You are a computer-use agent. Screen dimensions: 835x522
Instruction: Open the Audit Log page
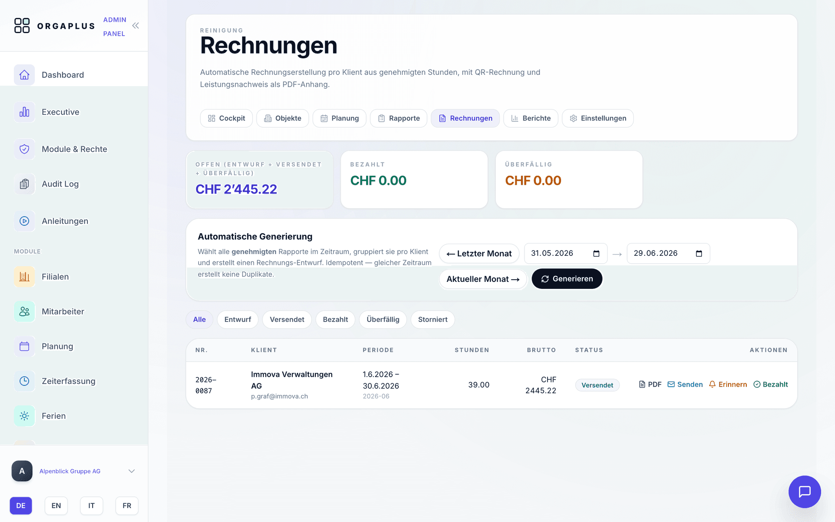(x=74, y=184)
